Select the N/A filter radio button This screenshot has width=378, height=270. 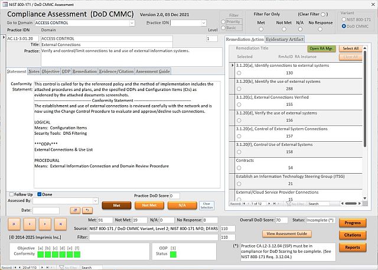(300, 29)
